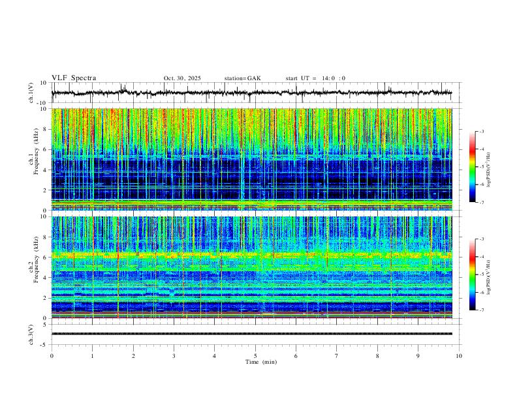This screenshot has height=399, width=517.
Task: Click the "5" label on the time axis
Action: (x=255, y=356)
